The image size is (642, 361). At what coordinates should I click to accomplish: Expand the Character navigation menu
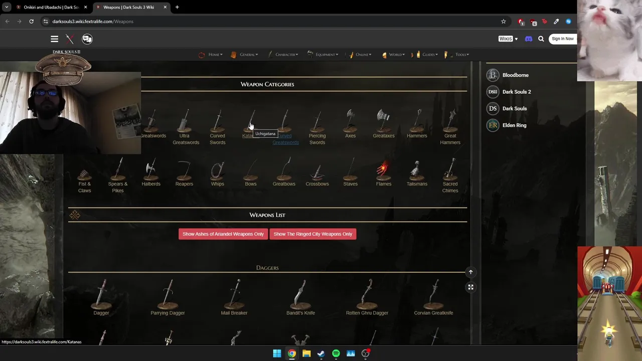click(283, 55)
